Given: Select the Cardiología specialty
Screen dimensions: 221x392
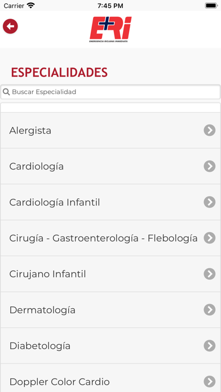Looking at the screenshot, I should [x=111, y=166].
